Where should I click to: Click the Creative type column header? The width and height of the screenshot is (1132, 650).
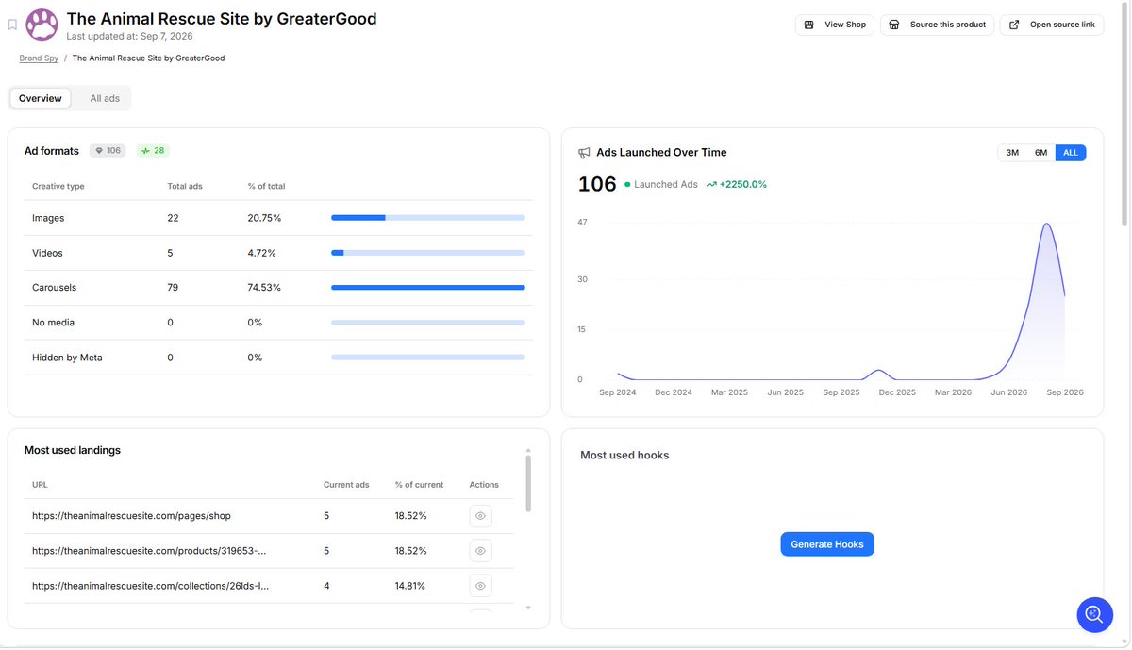point(58,187)
